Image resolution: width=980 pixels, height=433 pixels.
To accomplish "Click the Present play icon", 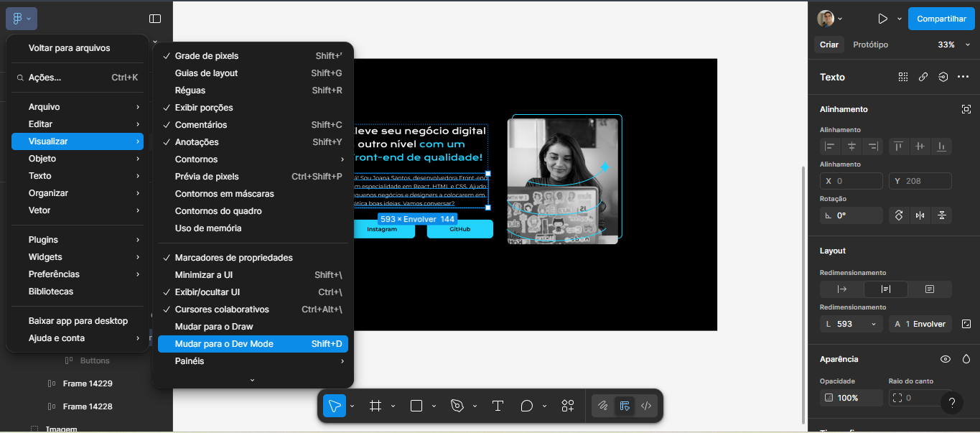I will pos(882,19).
